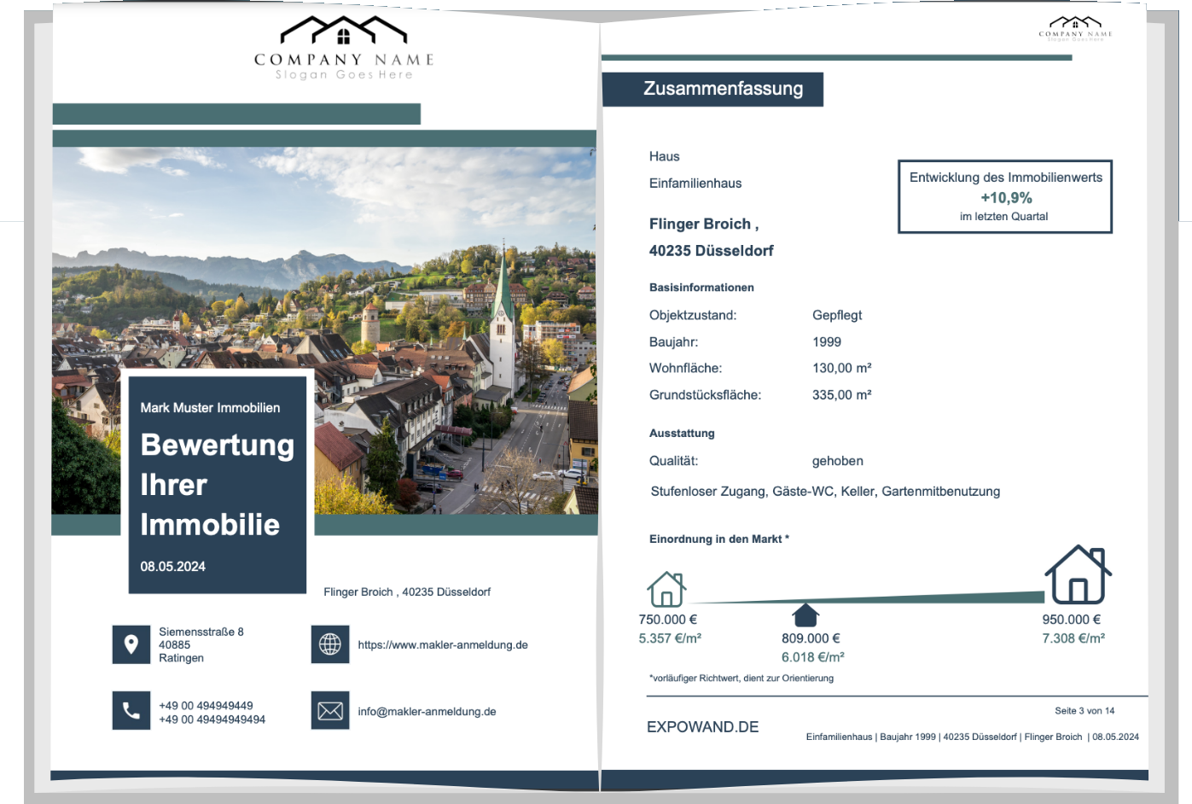Click the email envelope icon
Image resolution: width=1192 pixels, height=804 pixels.
pos(330,710)
